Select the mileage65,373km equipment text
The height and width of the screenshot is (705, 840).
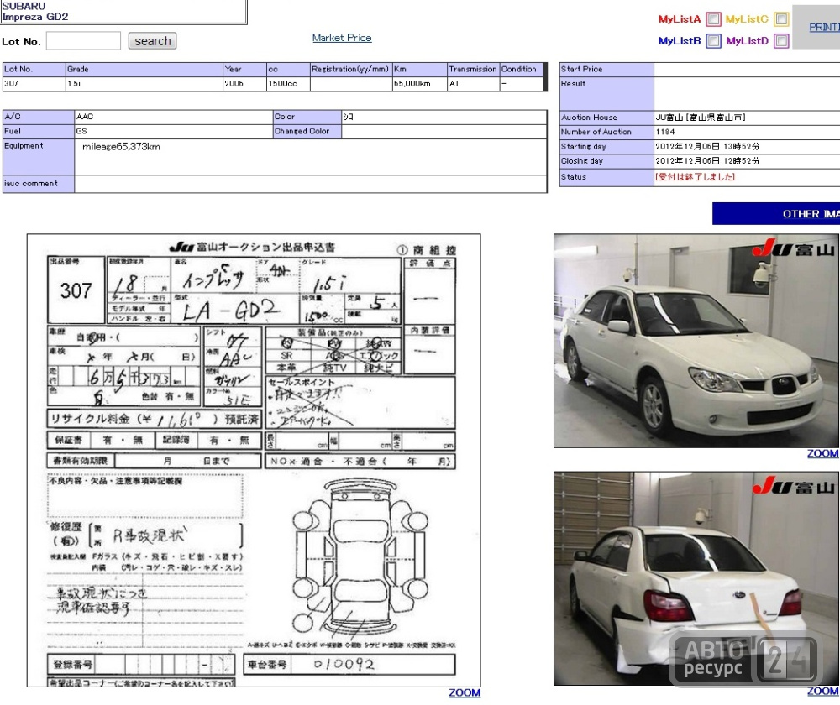tap(121, 147)
